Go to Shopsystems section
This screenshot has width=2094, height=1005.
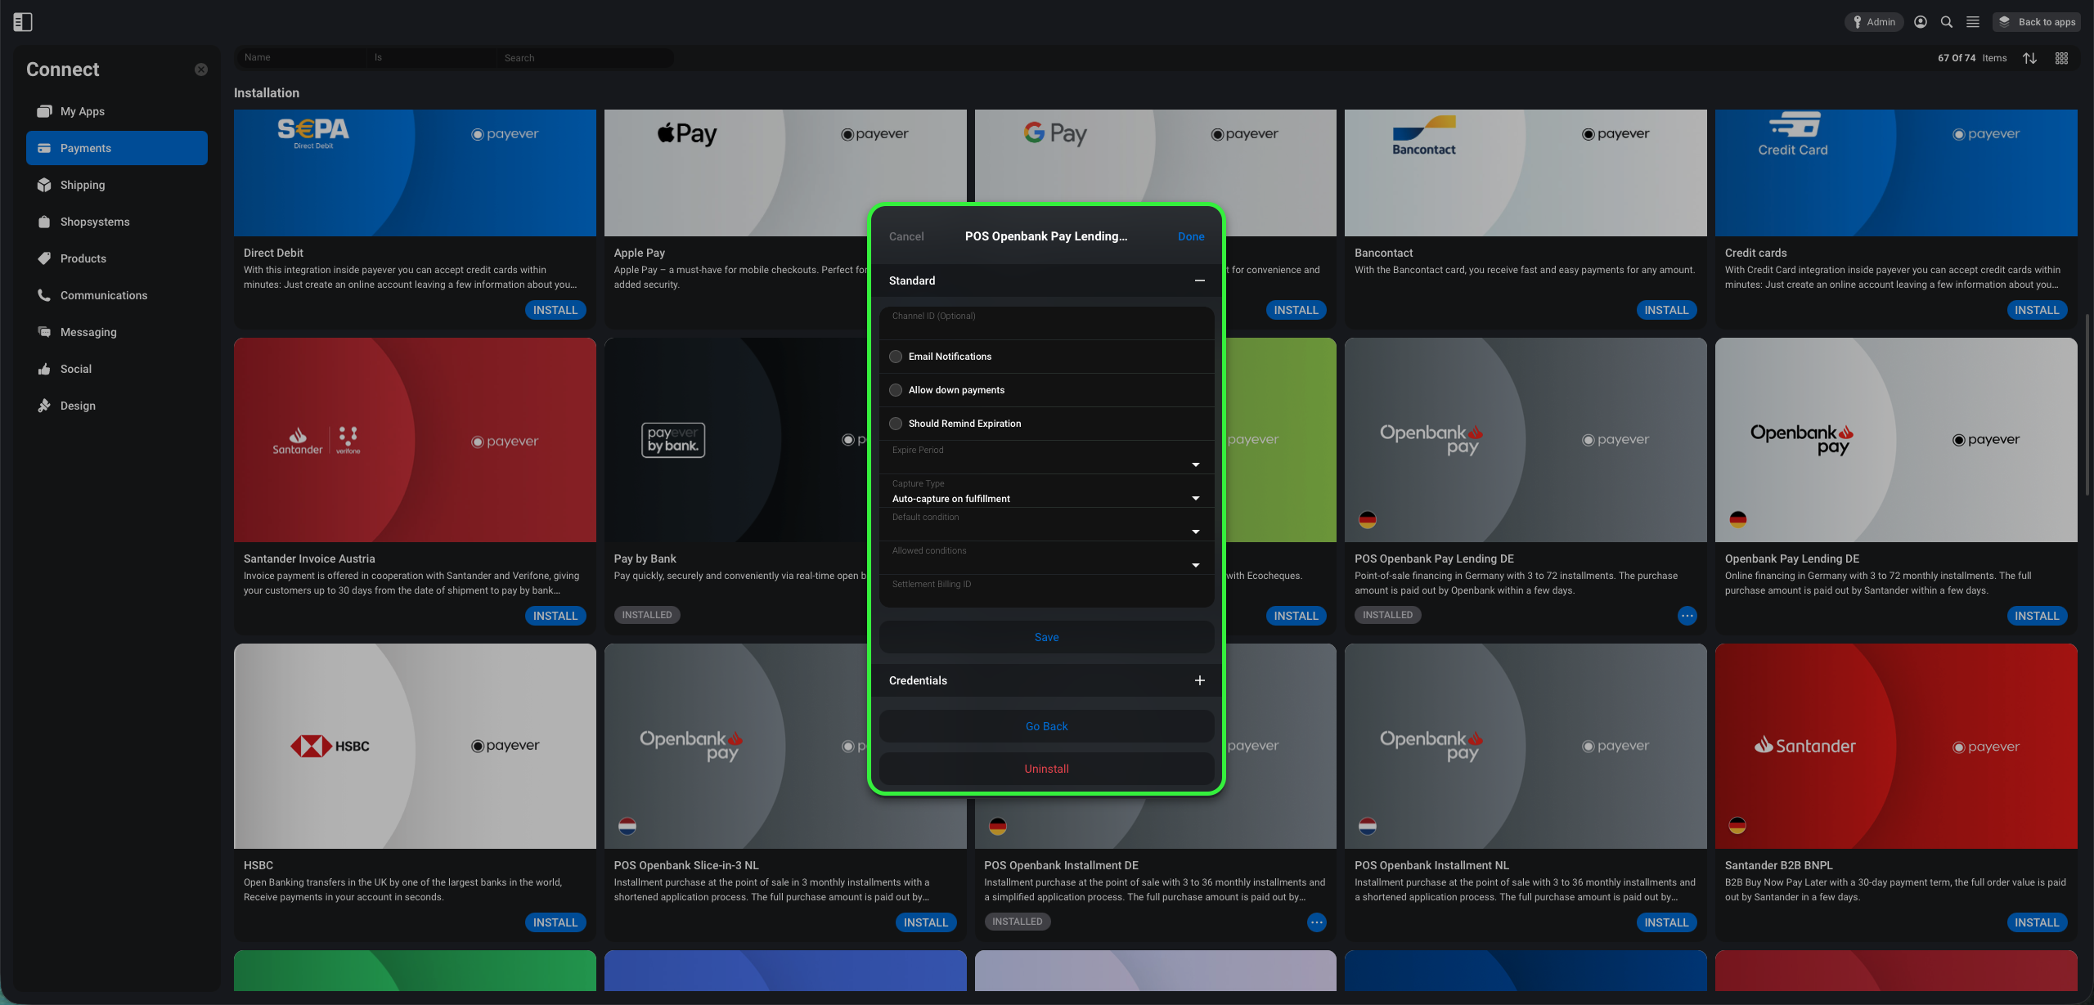[x=117, y=222]
